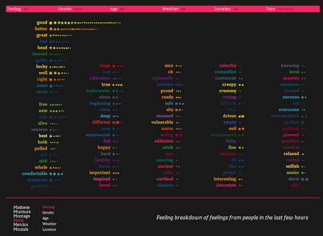This screenshot has height=236, width=323.
Task: Select the Mobs movement
Action: point(19,220)
